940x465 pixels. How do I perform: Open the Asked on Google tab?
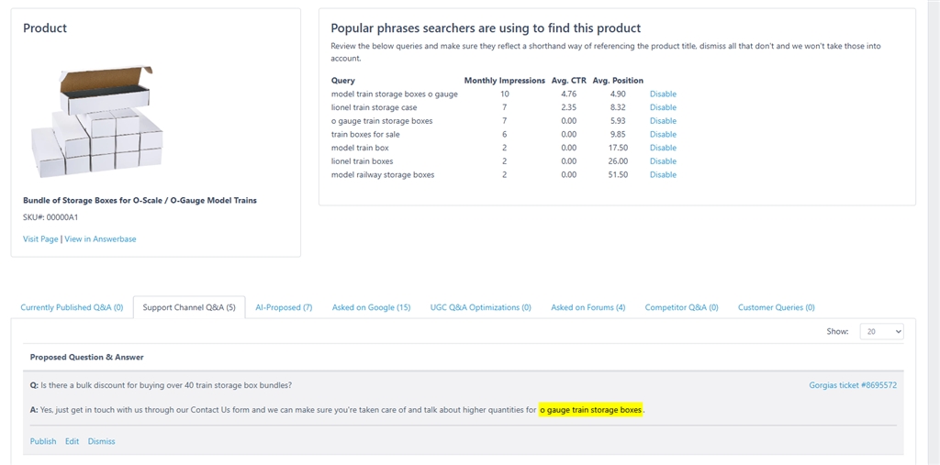(x=371, y=307)
